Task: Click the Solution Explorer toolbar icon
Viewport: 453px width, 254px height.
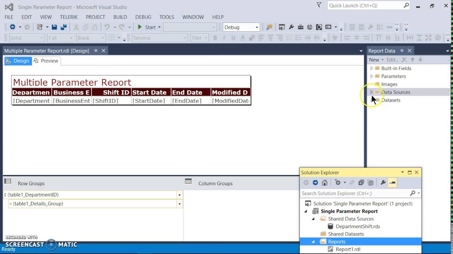Action: tap(282, 27)
